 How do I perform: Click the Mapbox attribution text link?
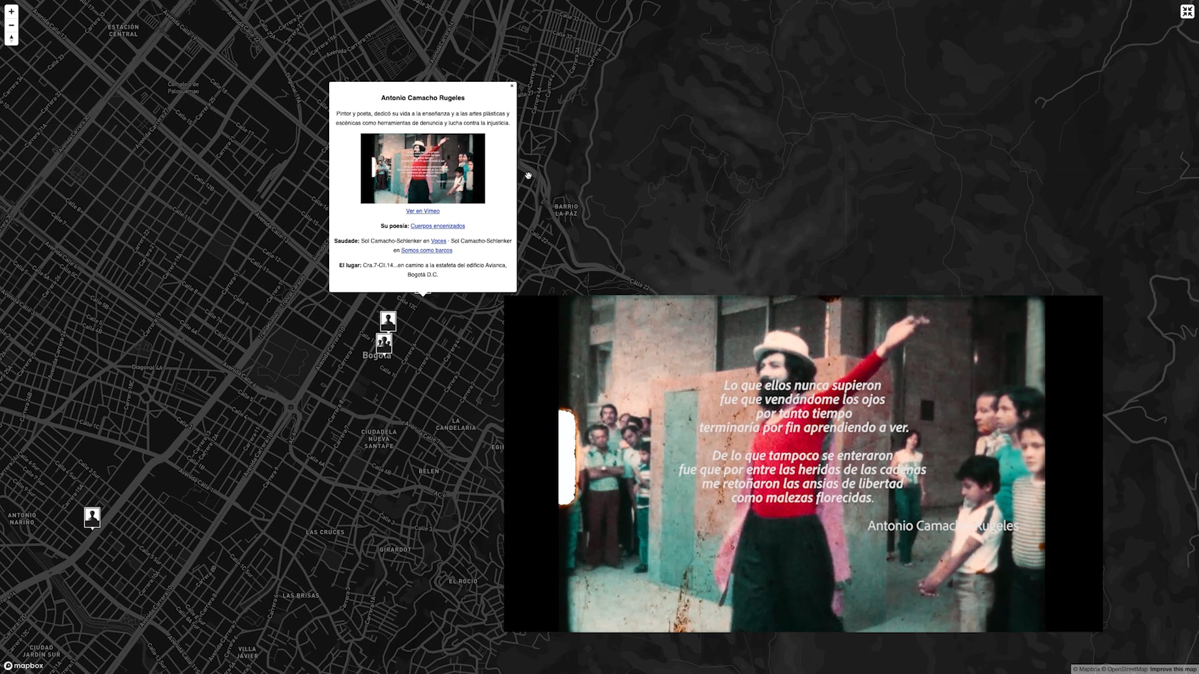(1090, 668)
